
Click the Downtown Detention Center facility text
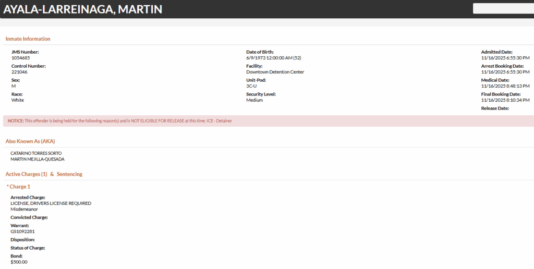[275, 72]
